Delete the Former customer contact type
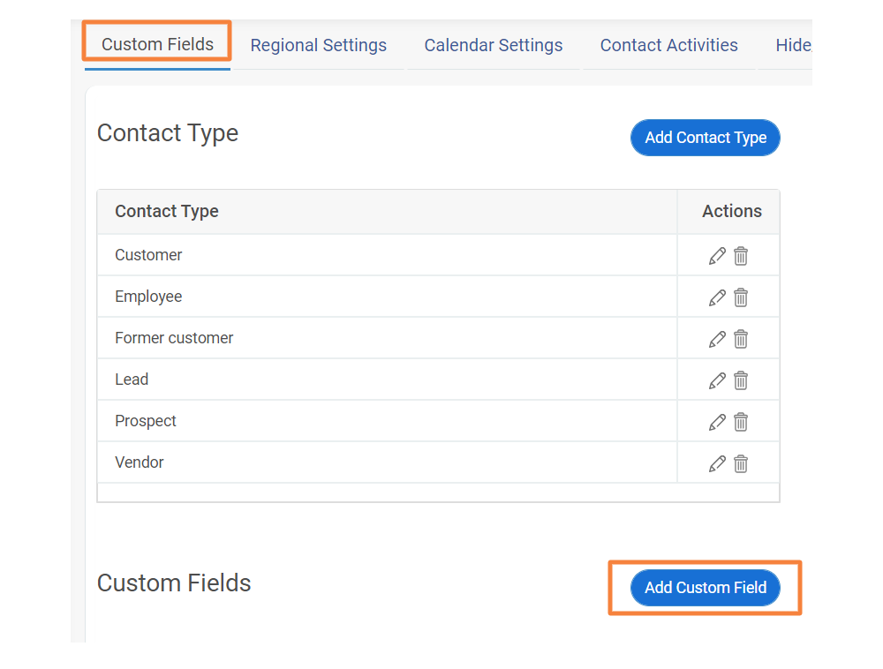Image resolution: width=883 pixels, height=669 pixels. pyautogui.click(x=741, y=339)
